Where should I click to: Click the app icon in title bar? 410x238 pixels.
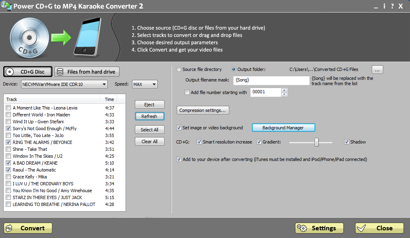[x=6, y=6]
